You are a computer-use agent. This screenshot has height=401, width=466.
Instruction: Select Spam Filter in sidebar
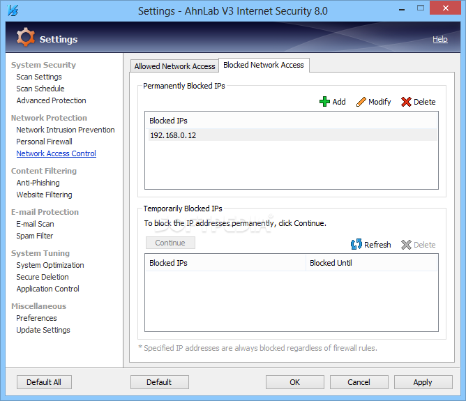35,236
